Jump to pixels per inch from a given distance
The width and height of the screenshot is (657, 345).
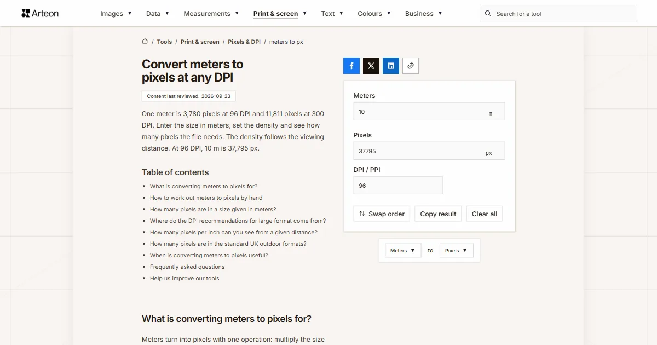[x=234, y=232]
